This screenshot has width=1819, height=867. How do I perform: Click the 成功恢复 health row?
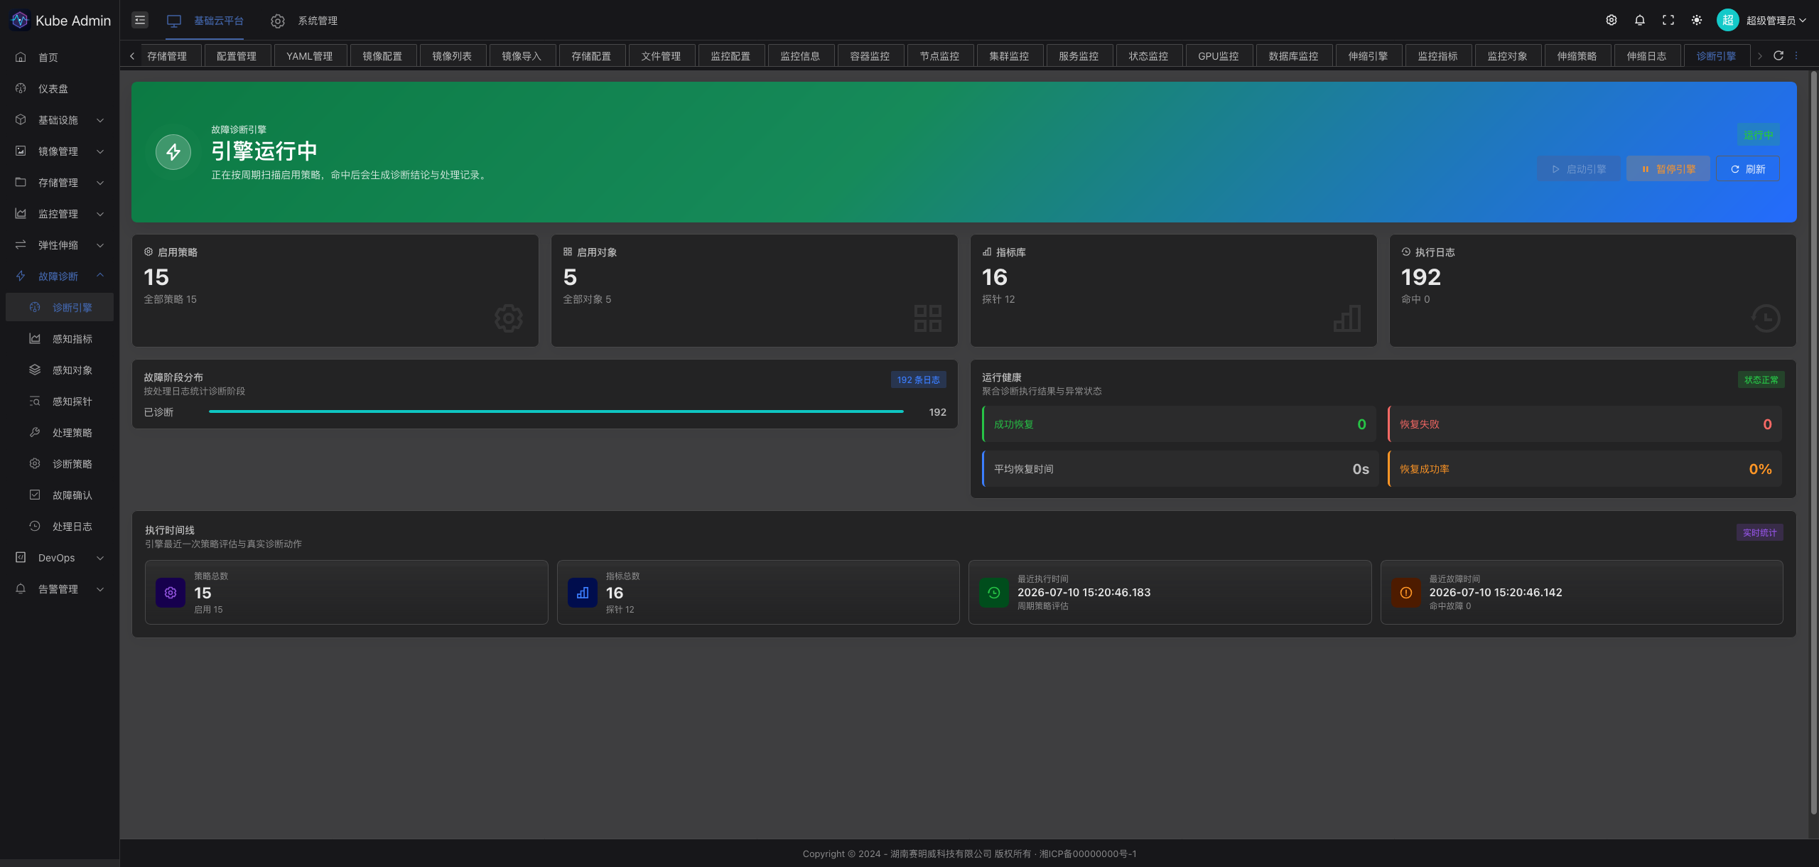[x=1180, y=424]
